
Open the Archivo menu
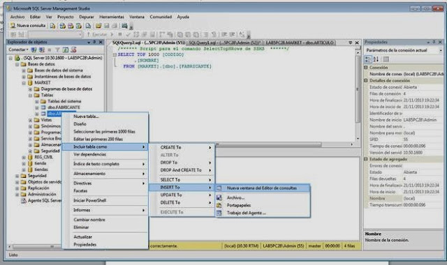pyautogui.click(x=17, y=17)
